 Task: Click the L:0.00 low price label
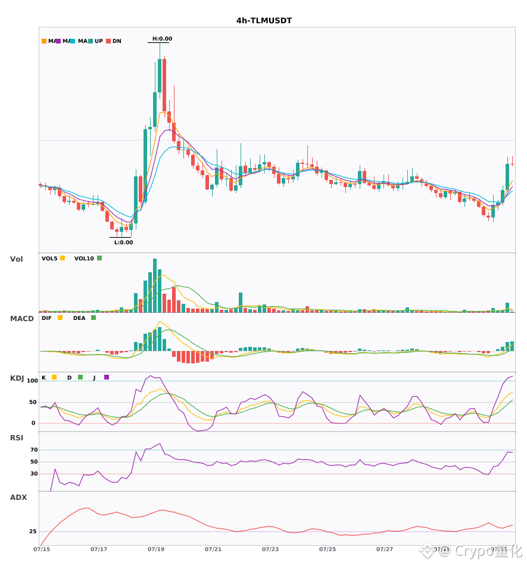(124, 242)
